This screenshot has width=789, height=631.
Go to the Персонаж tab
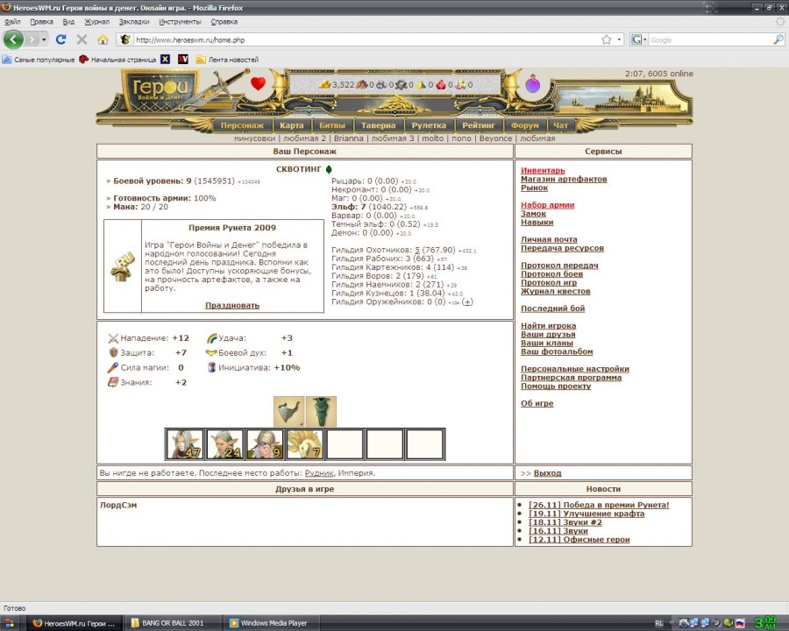click(x=242, y=125)
